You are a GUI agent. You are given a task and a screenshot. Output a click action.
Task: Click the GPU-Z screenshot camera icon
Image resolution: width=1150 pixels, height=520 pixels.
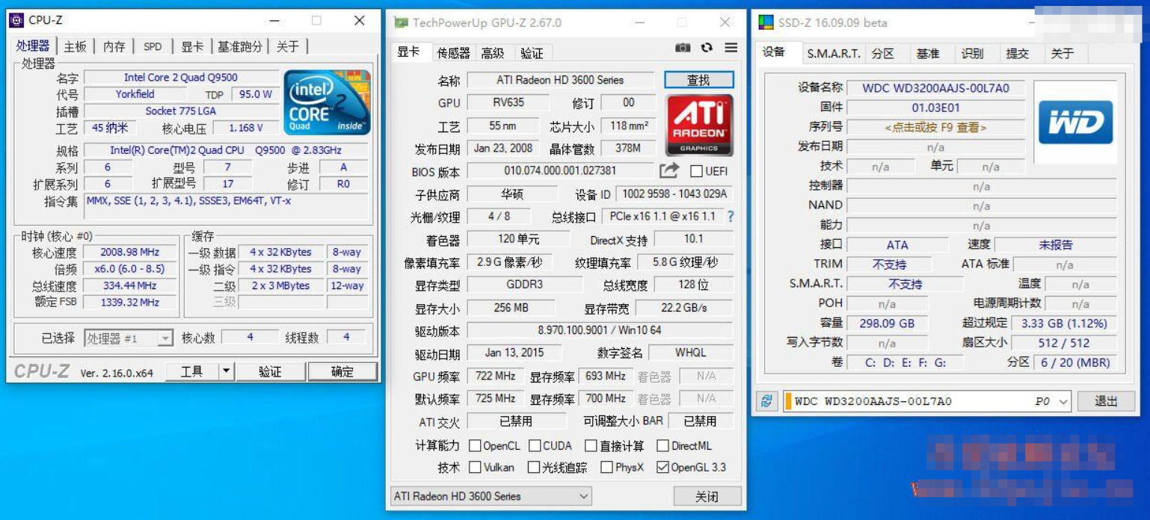click(x=683, y=48)
